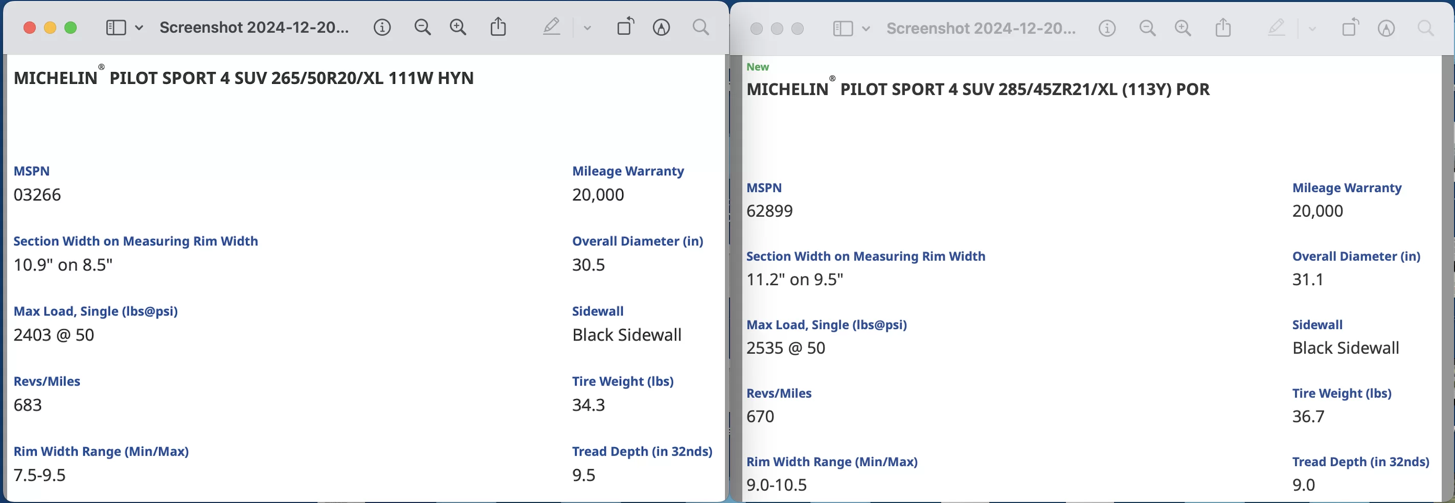The width and height of the screenshot is (1455, 503).
Task: Click Mileage Warranty label in left window
Action: tap(628, 171)
